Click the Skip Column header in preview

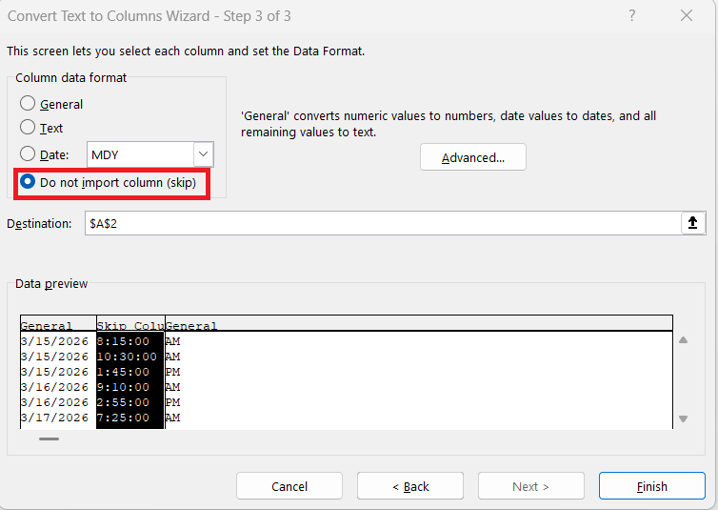tap(130, 326)
